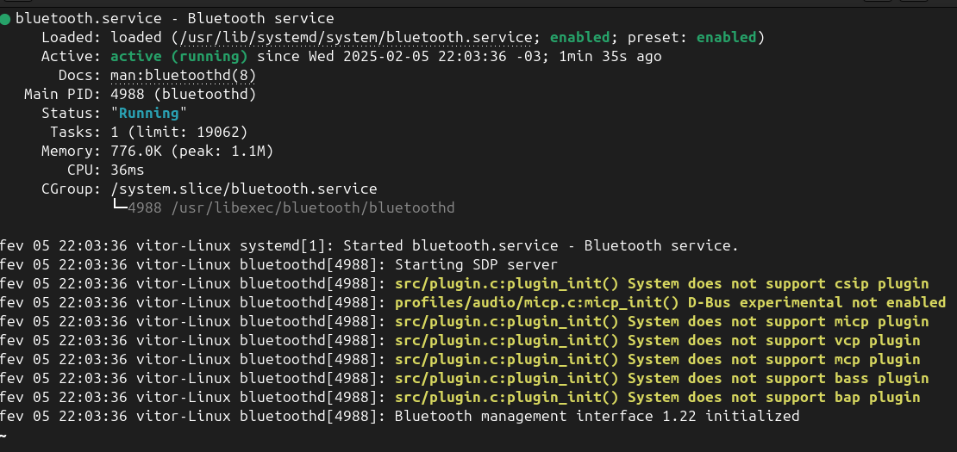Click the bass plugin warning line

[x=661, y=378]
